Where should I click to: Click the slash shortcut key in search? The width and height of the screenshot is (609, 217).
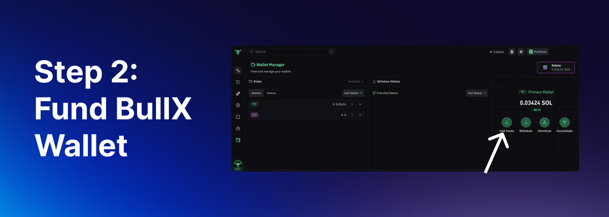pyautogui.click(x=331, y=52)
